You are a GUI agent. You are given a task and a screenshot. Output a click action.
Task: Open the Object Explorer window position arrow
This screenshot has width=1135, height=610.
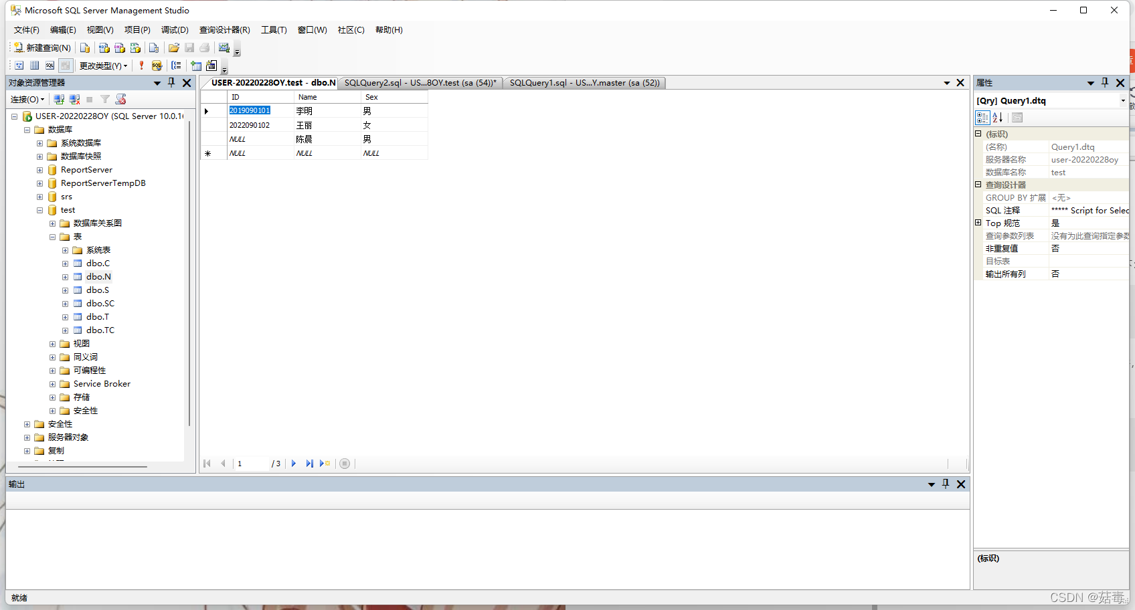[x=157, y=83]
